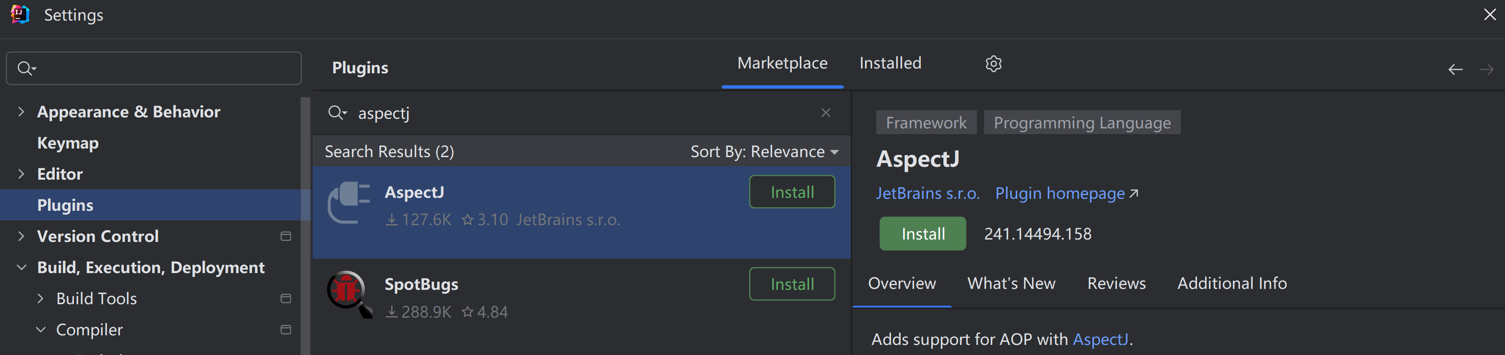The width and height of the screenshot is (1505, 355).
Task: Click the Search Results (2) header
Action: [x=389, y=152]
